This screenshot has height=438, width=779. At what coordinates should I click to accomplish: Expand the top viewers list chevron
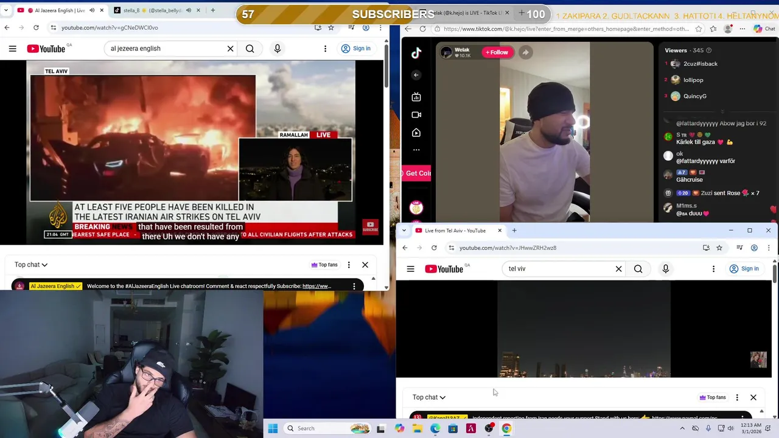(x=722, y=112)
